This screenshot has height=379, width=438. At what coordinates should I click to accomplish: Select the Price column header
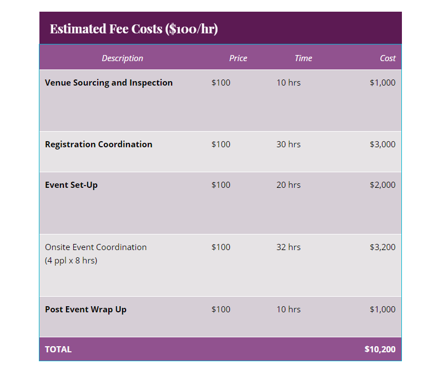click(x=238, y=58)
